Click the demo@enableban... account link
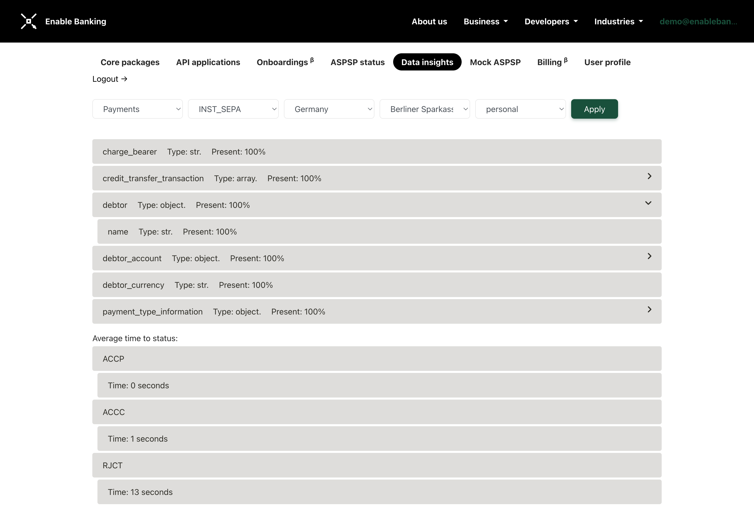 [698, 22]
